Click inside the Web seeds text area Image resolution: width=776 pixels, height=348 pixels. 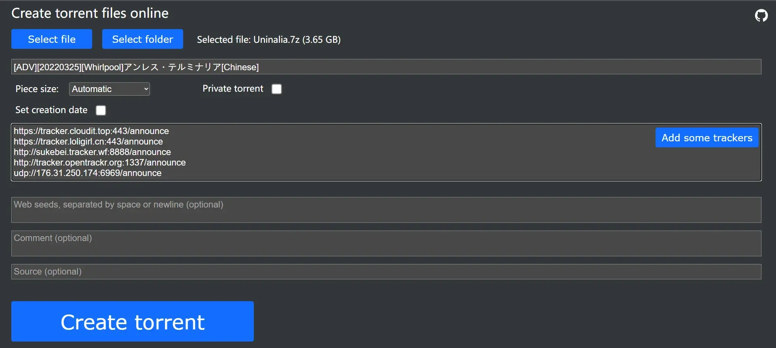[x=386, y=210]
